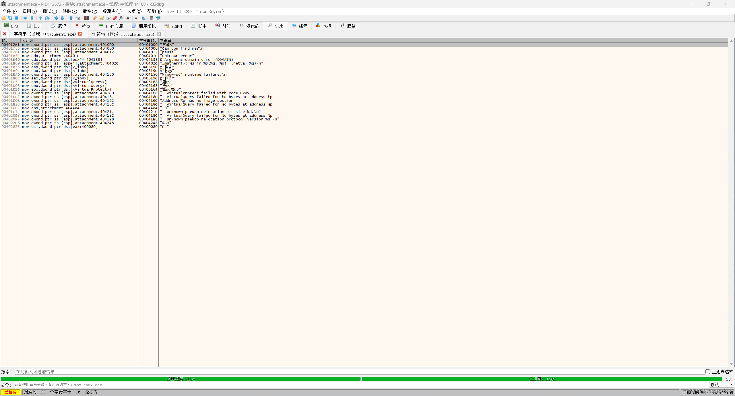Open a file with the open folder icon
Viewport: 735px width, 396px height.
pyautogui.click(x=3, y=18)
